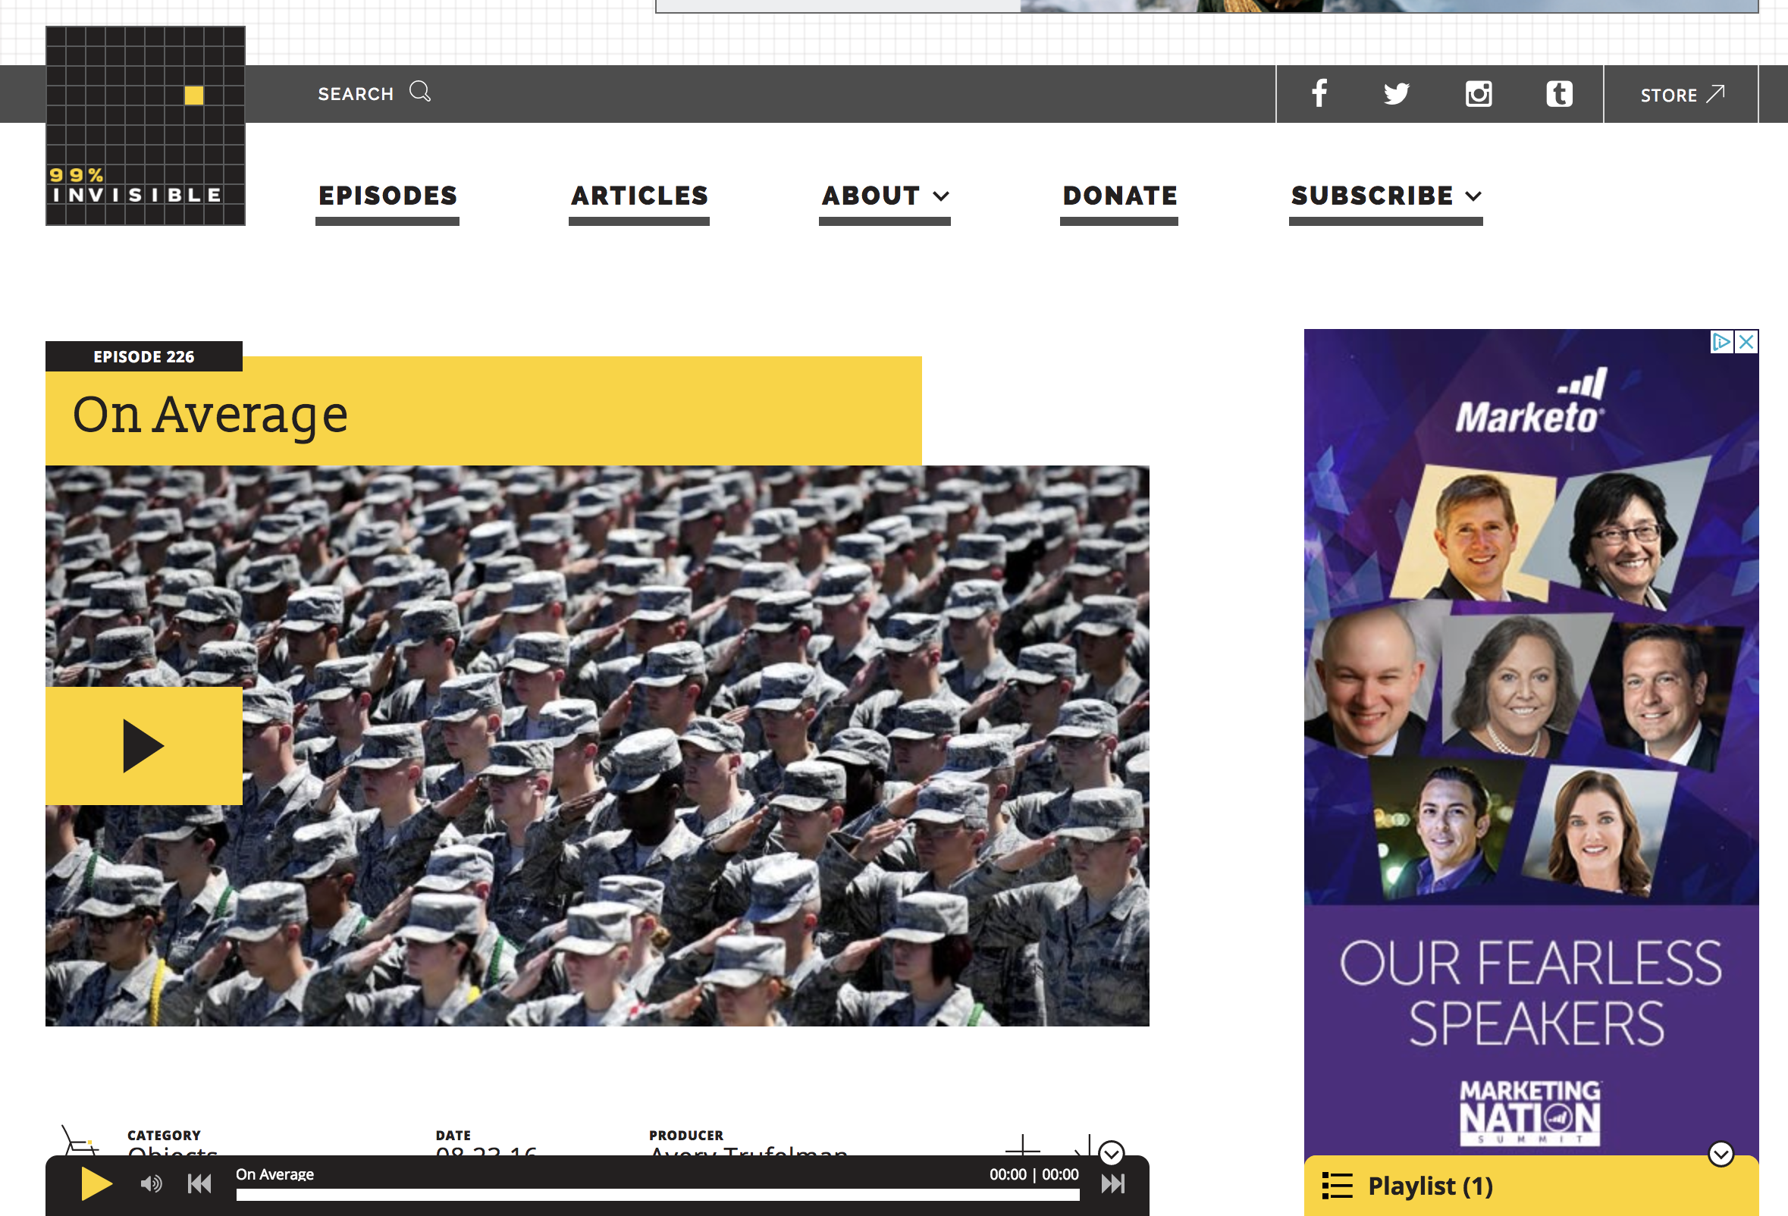Click the audio progress bar

tap(657, 1195)
